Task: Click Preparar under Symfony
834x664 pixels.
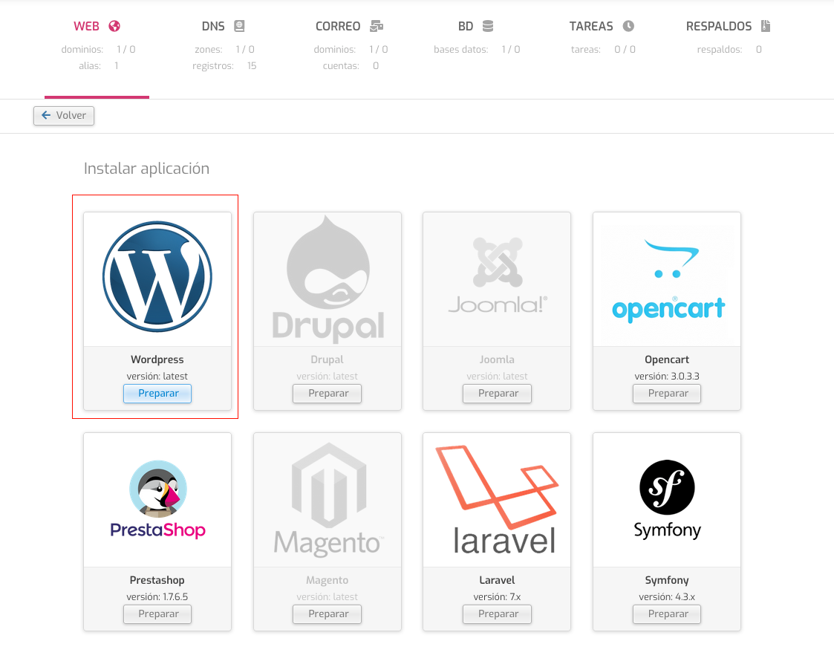Action: [x=667, y=614]
